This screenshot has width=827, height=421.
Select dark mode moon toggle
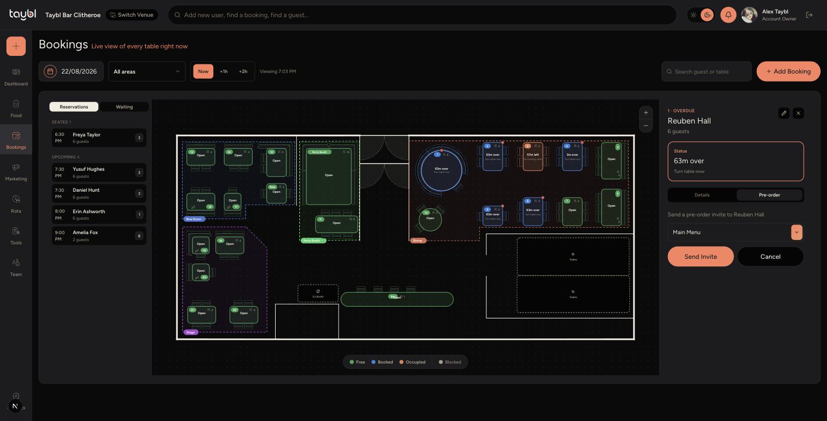click(707, 15)
